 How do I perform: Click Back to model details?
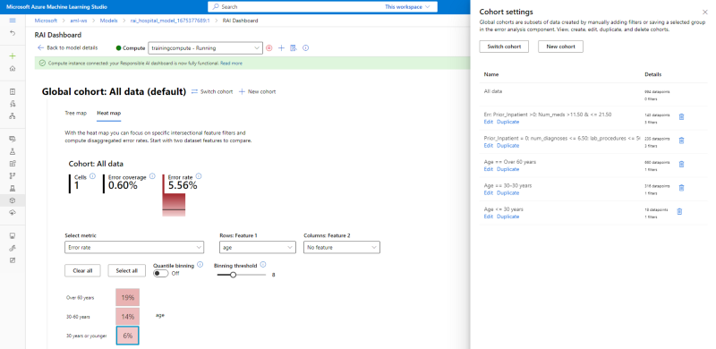pyautogui.click(x=68, y=47)
